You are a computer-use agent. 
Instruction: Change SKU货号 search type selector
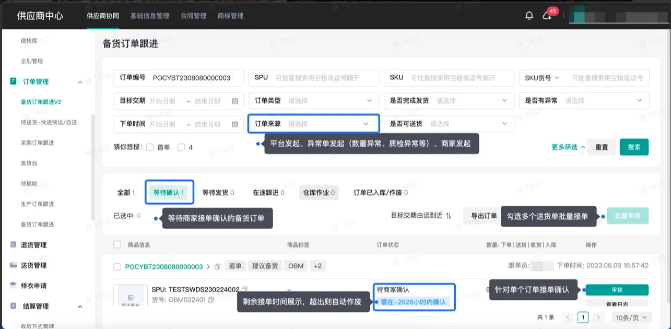[x=542, y=77]
